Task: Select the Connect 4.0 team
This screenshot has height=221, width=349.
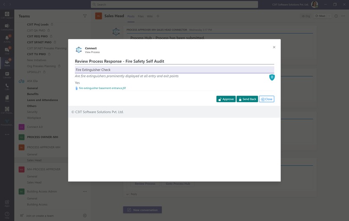Action: point(35,127)
